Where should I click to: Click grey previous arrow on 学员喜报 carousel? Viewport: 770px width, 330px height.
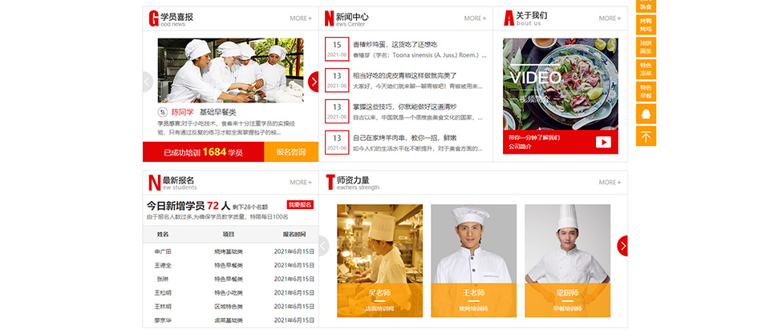[x=148, y=82]
